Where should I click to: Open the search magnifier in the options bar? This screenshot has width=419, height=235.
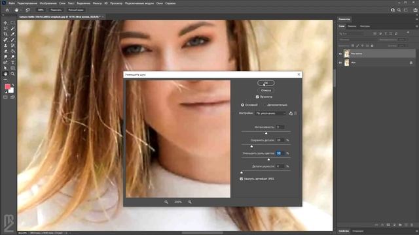tap(399, 10)
